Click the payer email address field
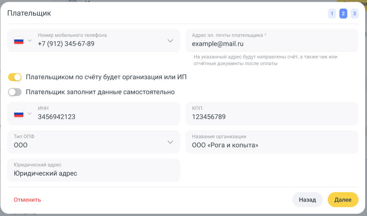The height and width of the screenshot is (216, 367). (272, 44)
